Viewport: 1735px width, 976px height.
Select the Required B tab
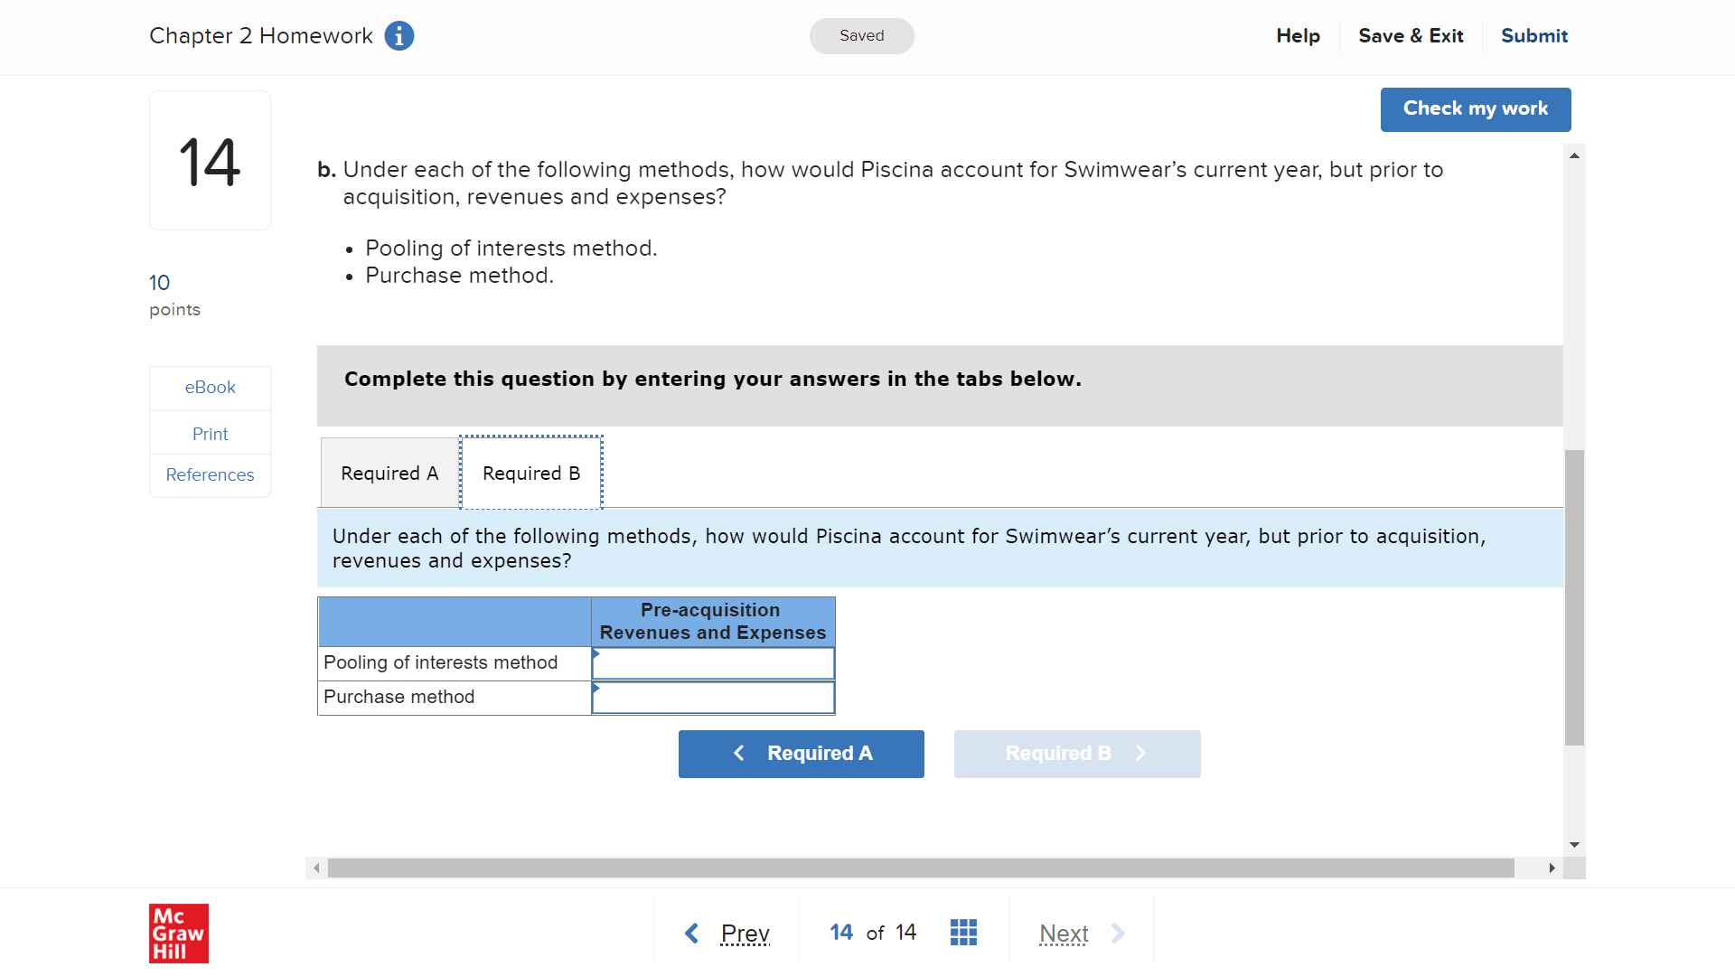[x=531, y=474]
